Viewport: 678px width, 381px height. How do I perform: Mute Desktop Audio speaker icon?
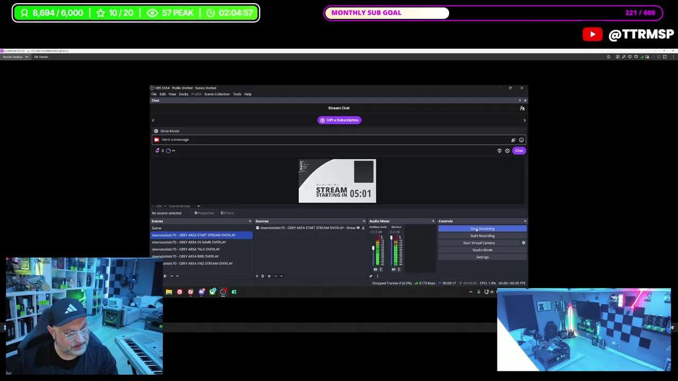376,269
